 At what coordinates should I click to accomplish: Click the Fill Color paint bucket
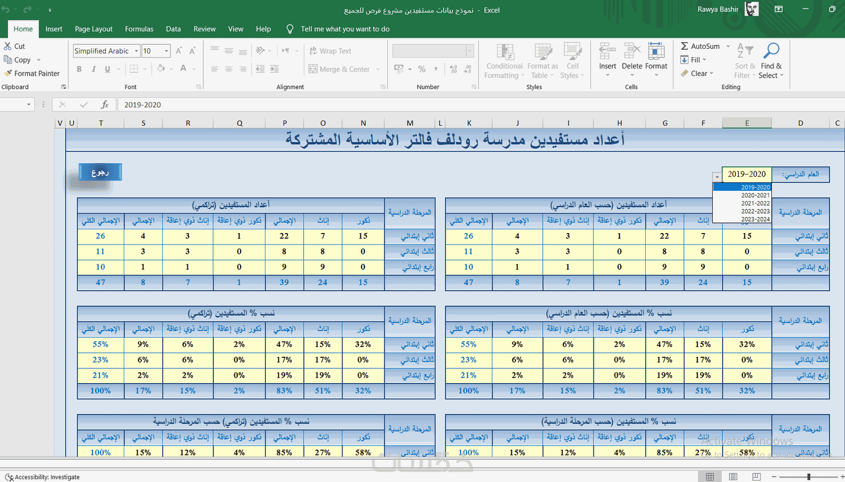(x=161, y=69)
